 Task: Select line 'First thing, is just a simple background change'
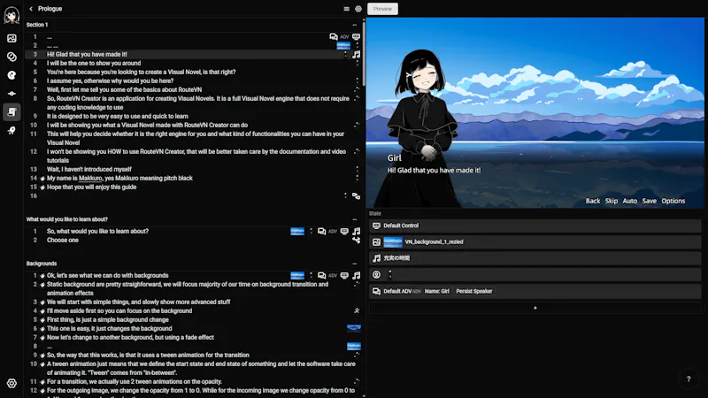pos(107,319)
